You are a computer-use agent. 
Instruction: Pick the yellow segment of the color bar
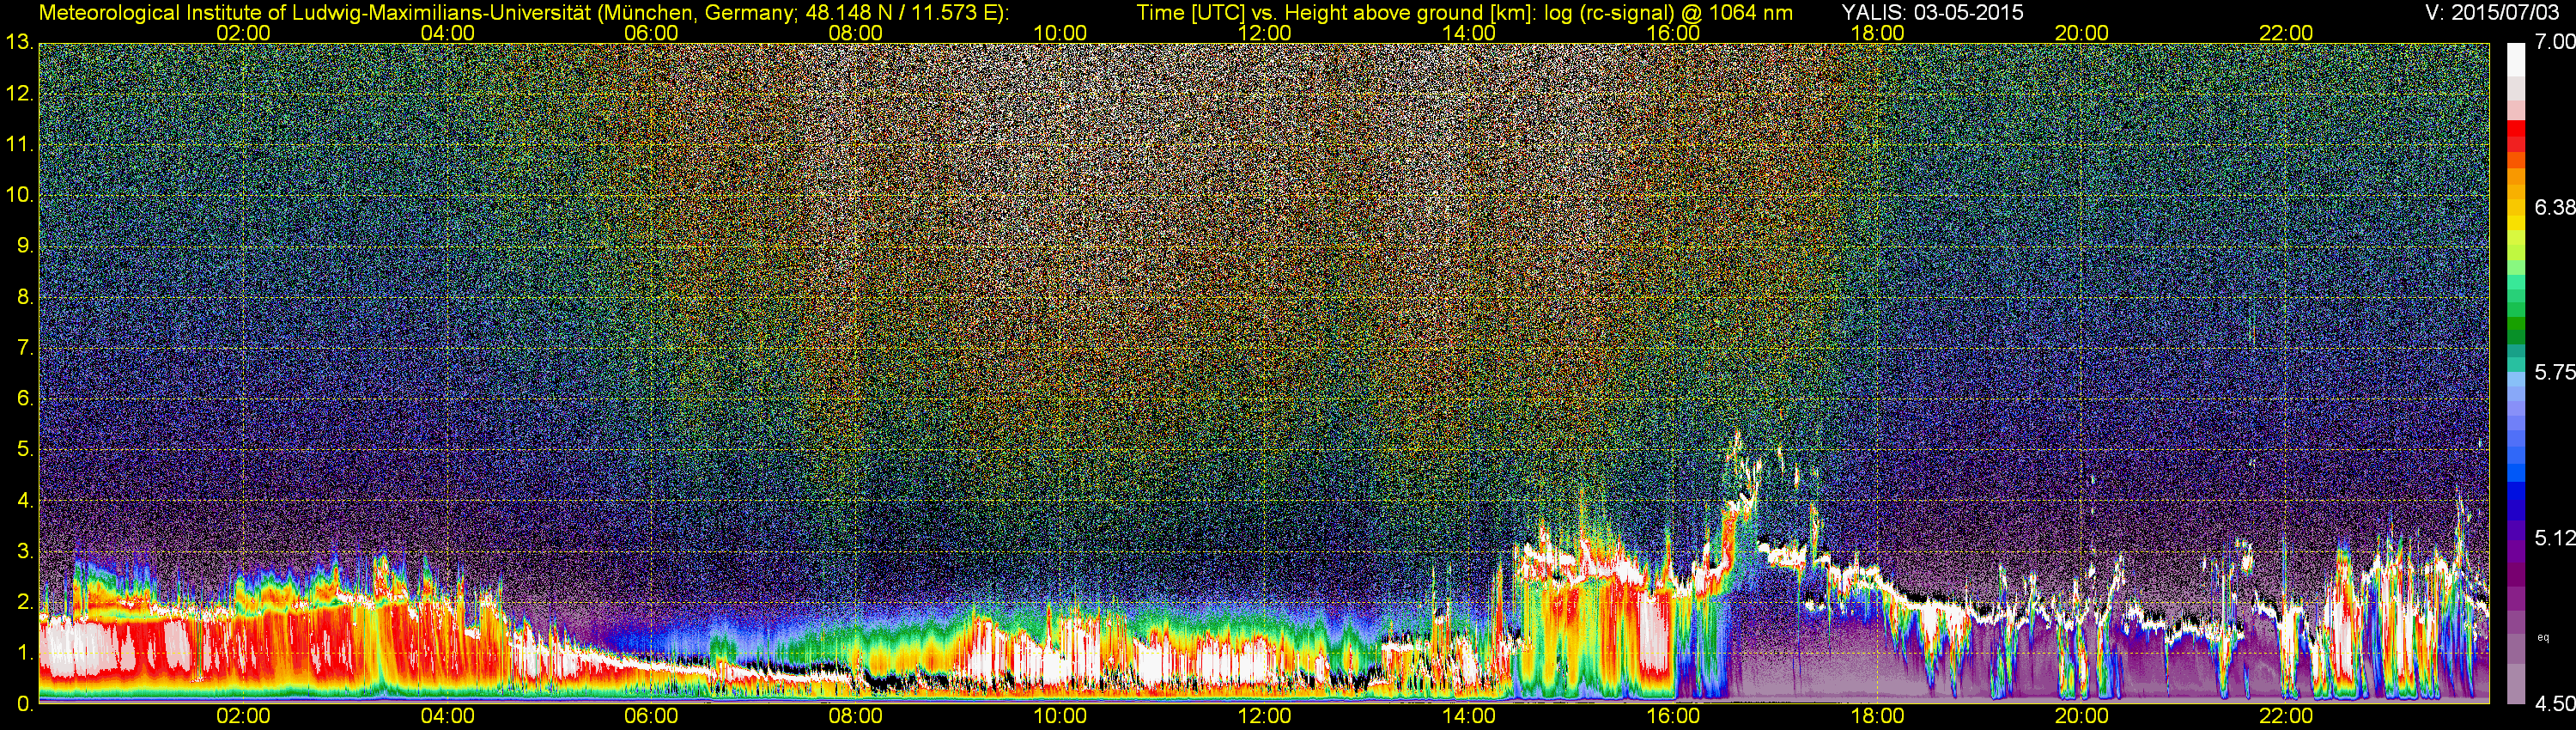2516,225
